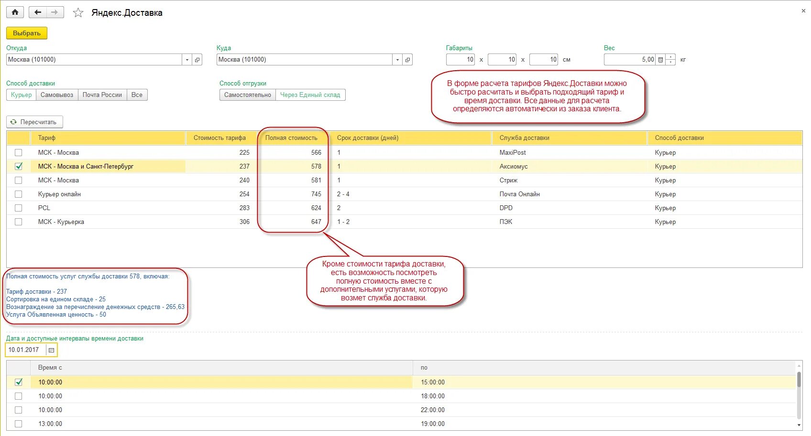This screenshot has height=436, width=811.
Task: Choose Через Единый склад shipment method
Action: [310, 95]
